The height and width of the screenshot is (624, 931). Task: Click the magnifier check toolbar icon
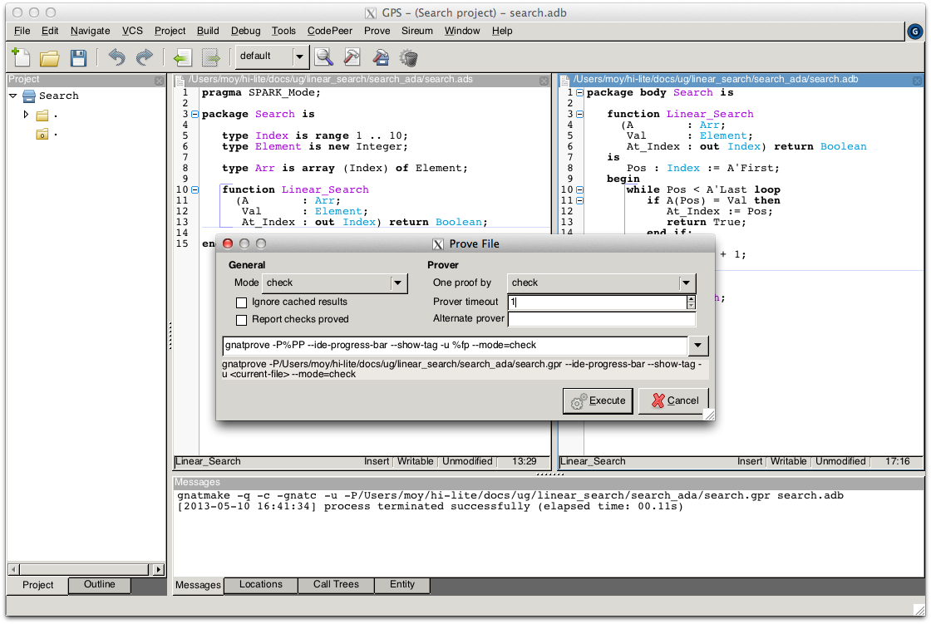pyautogui.click(x=324, y=57)
